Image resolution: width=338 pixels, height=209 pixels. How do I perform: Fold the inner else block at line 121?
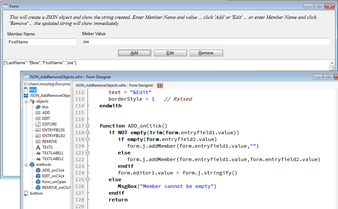point(87,153)
